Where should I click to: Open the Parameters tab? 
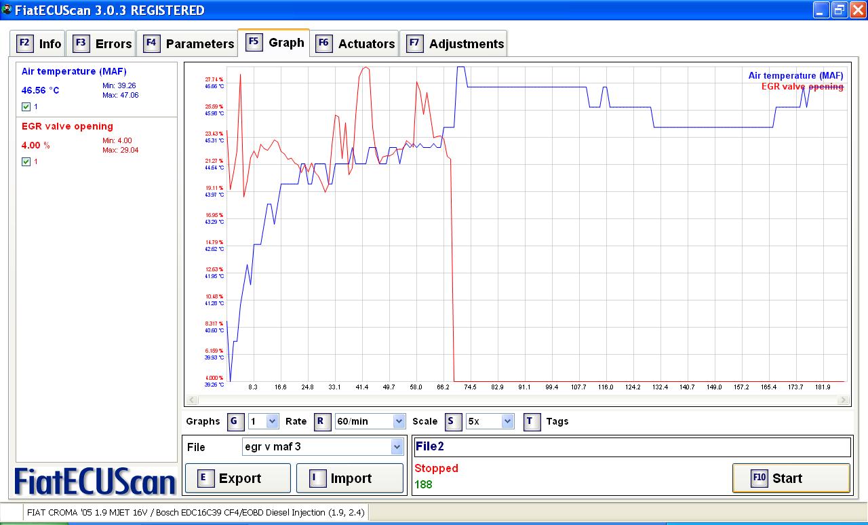click(x=187, y=43)
